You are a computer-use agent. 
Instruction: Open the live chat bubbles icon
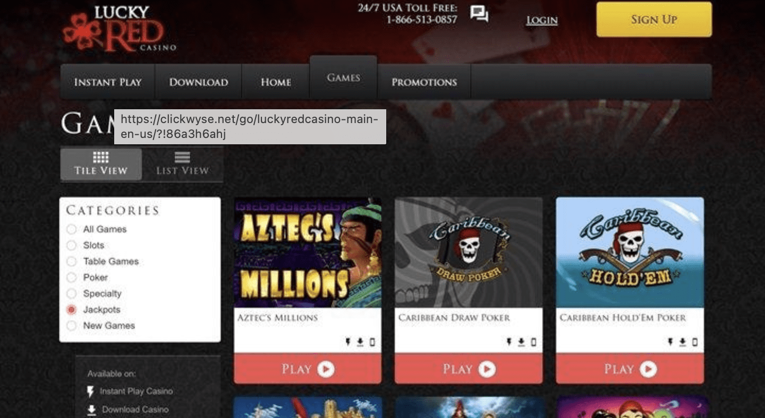tap(479, 14)
